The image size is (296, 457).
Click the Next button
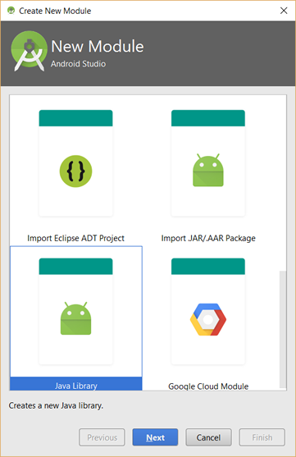click(x=155, y=437)
